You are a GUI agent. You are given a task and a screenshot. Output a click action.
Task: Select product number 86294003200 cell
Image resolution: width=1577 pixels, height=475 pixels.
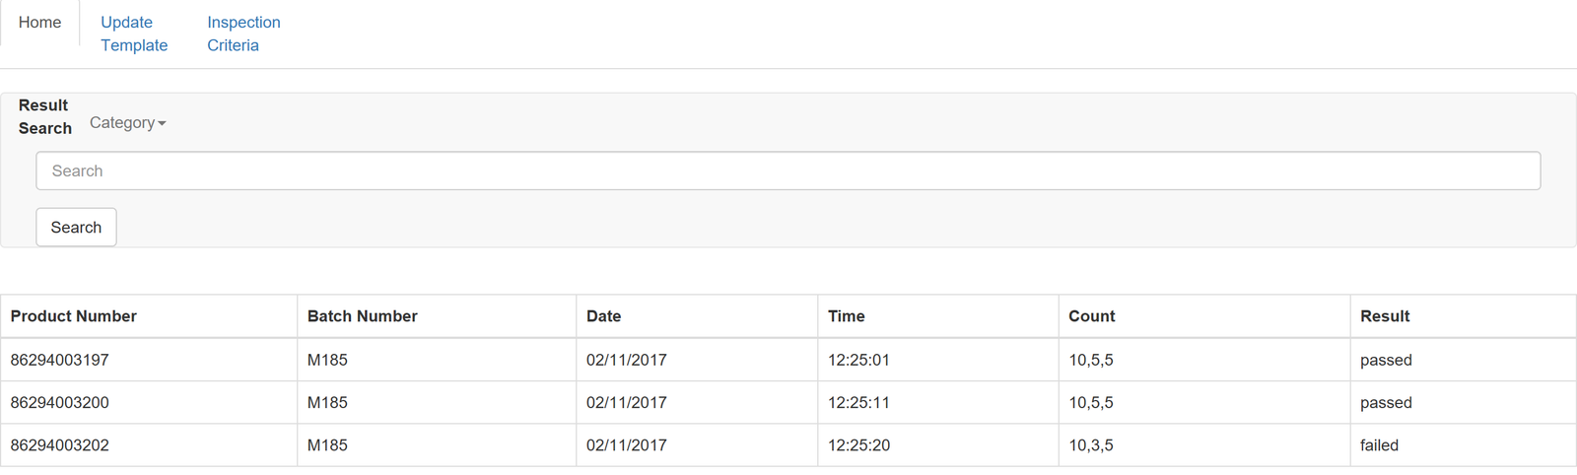pos(60,402)
